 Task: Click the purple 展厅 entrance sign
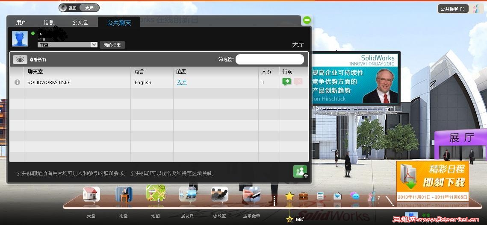(460, 138)
